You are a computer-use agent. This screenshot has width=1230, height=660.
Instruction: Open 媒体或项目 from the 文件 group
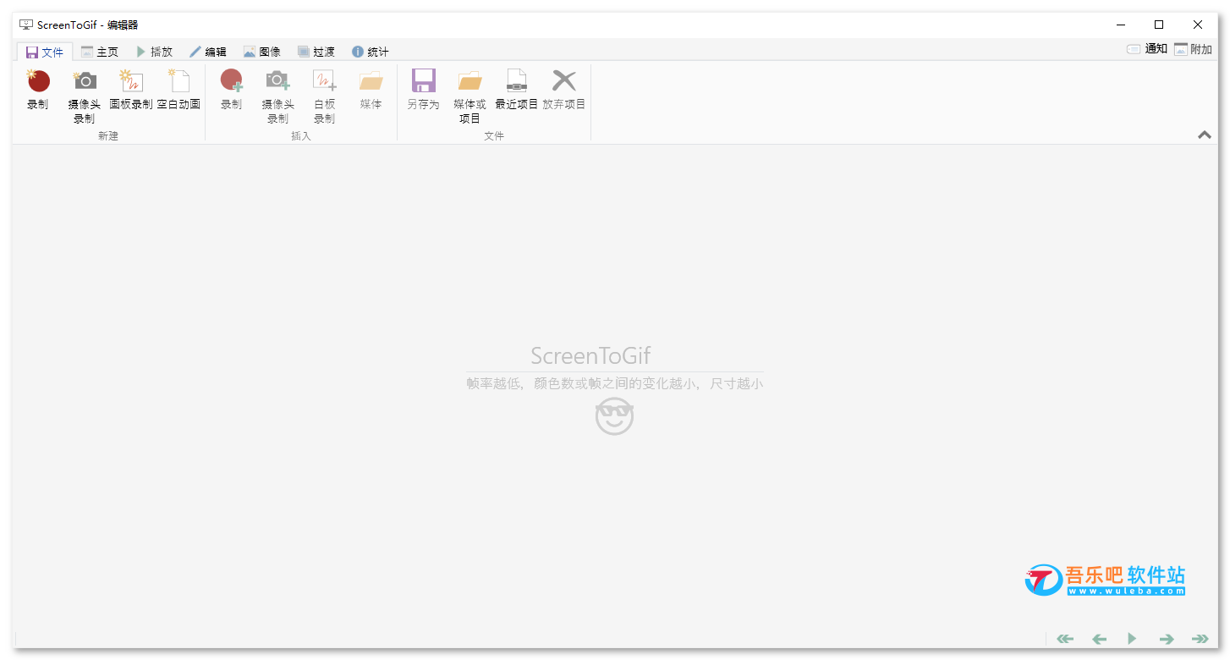click(x=469, y=96)
